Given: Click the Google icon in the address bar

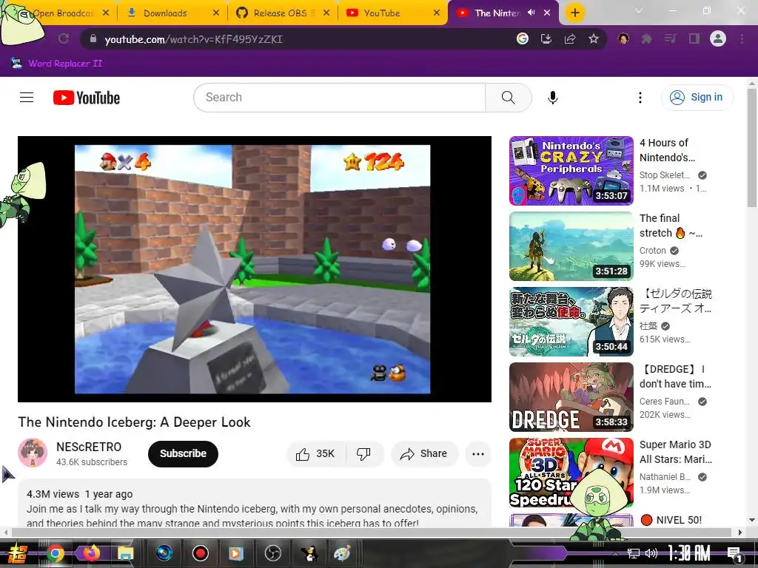Looking at the screenshot, I should [522, 38].
